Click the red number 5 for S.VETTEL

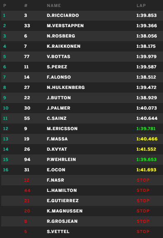[x=26, y=231]
